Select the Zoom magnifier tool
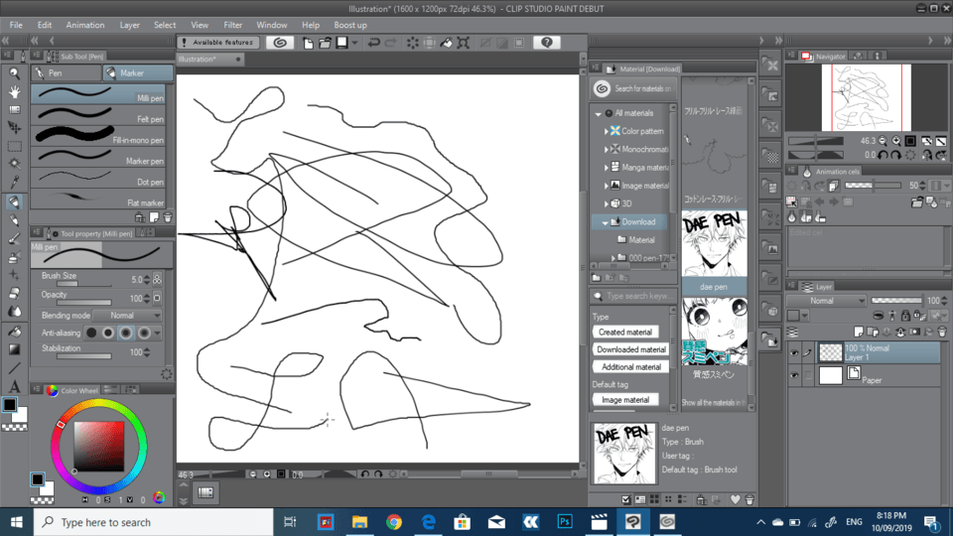953x536 pixels. tap(14, 72)
